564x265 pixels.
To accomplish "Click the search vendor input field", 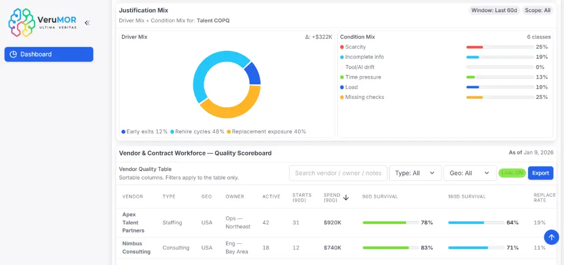I will pos(338,173).
